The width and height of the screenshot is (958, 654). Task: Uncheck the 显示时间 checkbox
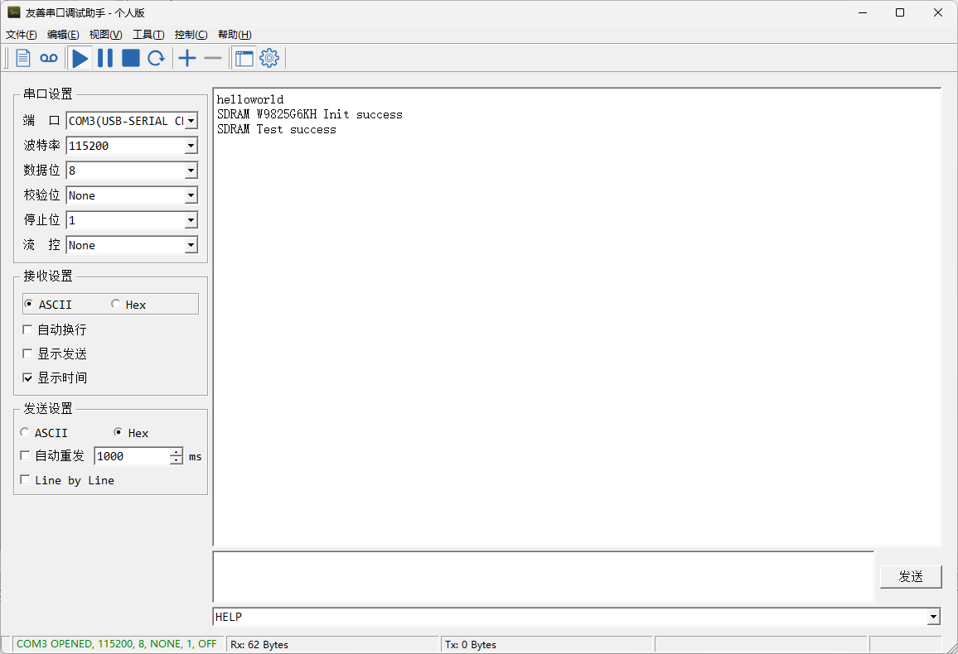coord(28,378)
